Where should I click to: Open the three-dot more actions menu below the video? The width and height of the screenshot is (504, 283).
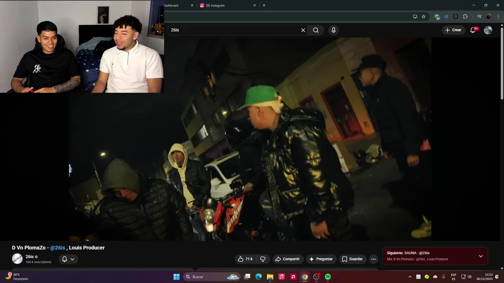pos(373,259)
